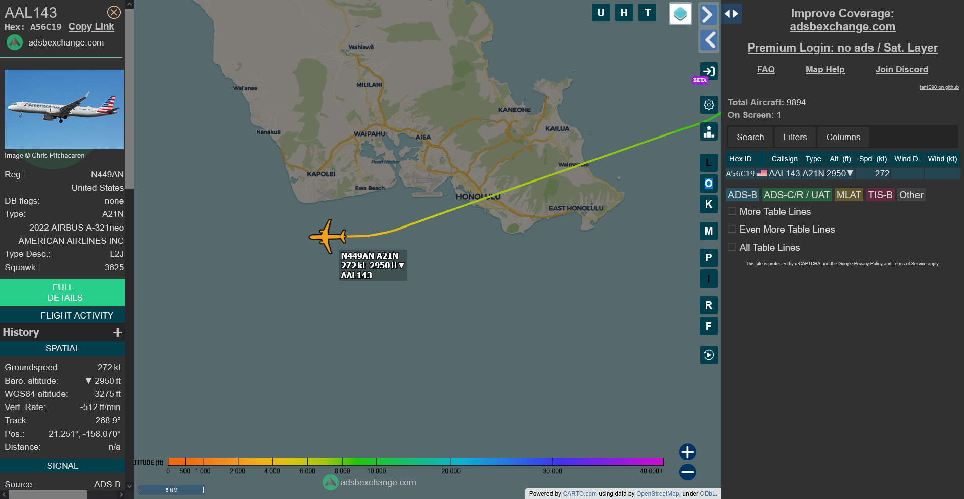Open Map Help link

pos(825,69)
